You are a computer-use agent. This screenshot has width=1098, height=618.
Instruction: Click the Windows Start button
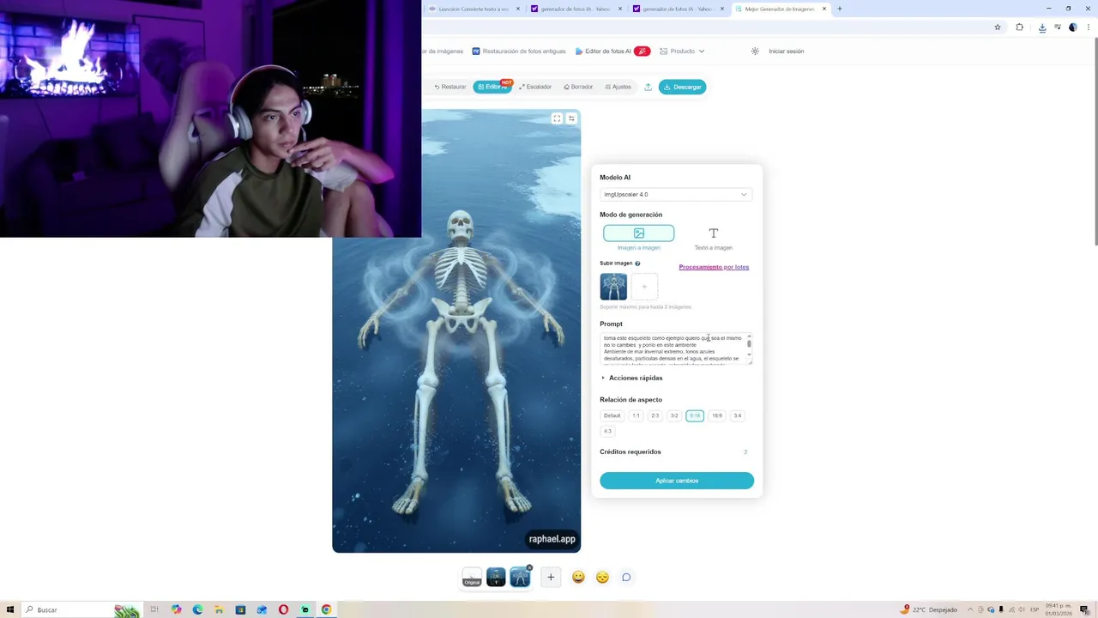10,609
